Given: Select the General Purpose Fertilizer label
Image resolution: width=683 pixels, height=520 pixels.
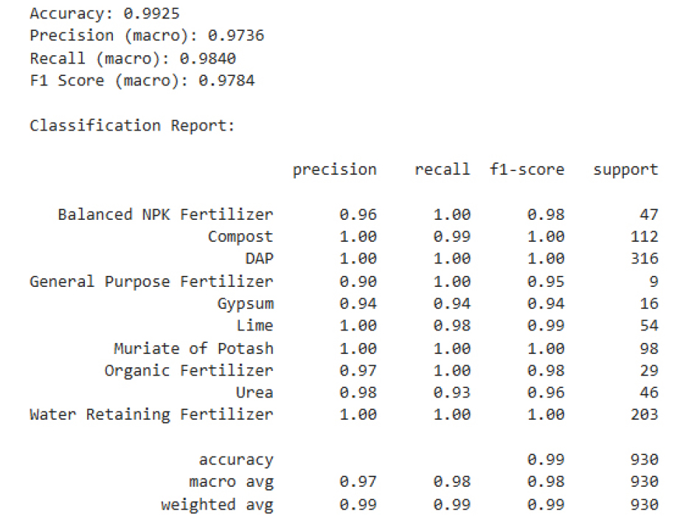Looking at the screenshot, I should 151,282.
